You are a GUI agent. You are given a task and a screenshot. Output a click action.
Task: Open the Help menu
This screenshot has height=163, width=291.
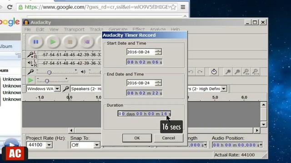[x=175, y=29]
